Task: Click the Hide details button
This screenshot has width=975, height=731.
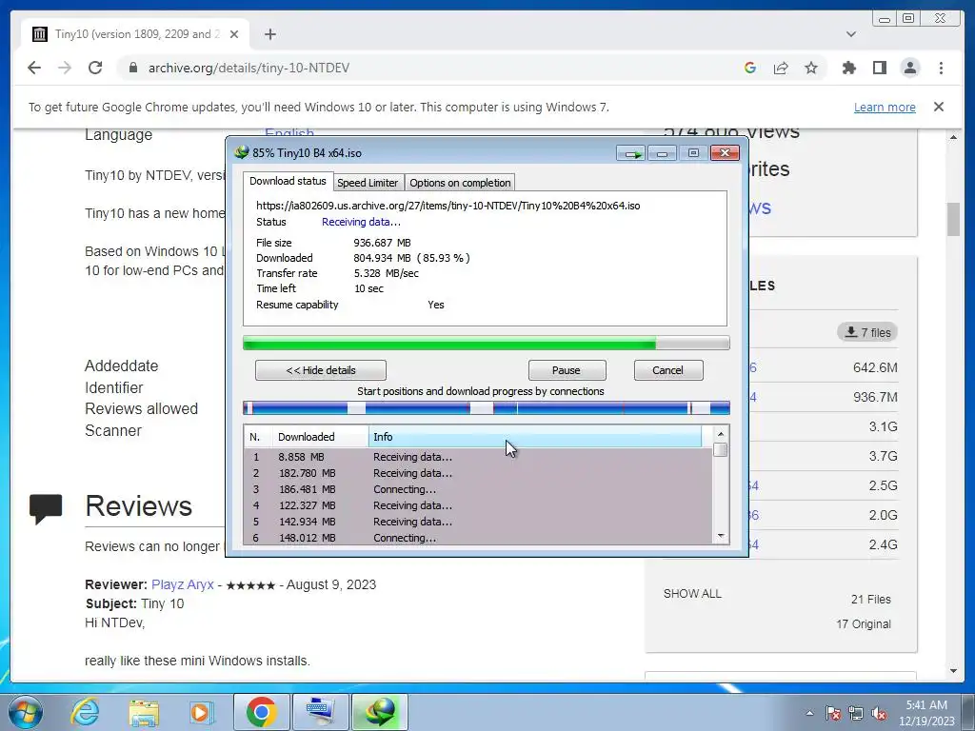Action: pyautogui.click(x=321, y=370)
